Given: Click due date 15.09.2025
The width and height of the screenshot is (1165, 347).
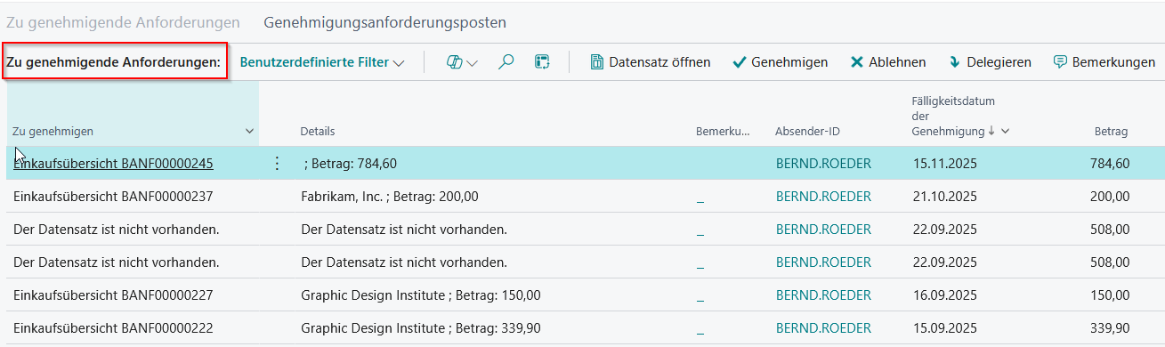Looking at the screenshot, I should [945, 327].
